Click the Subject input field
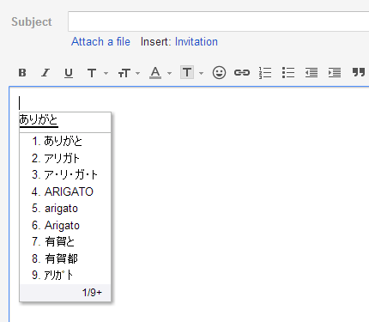This screenshot has height=322, width=369. [219, 21]
